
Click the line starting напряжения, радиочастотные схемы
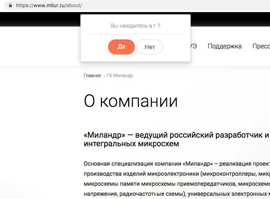(x=177, y=194)
